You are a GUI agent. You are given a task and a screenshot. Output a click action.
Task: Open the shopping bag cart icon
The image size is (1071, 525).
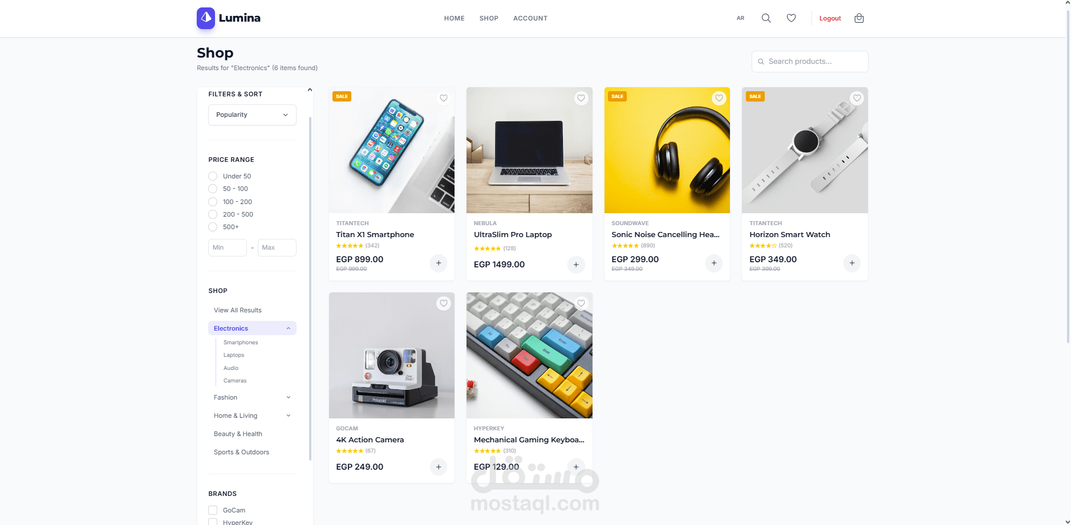(859, 18)
